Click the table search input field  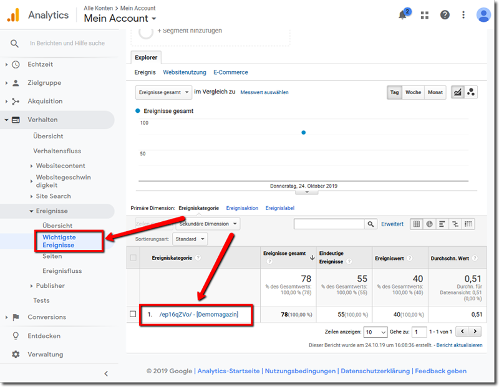[329, 224]
